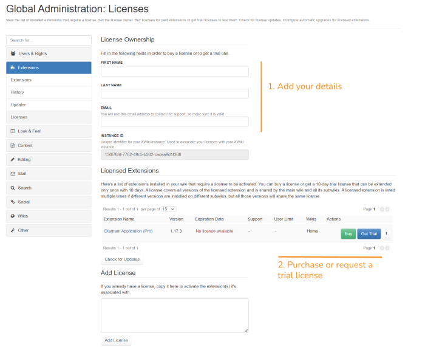Click the Other wrench icon

[x=13, y=230]
